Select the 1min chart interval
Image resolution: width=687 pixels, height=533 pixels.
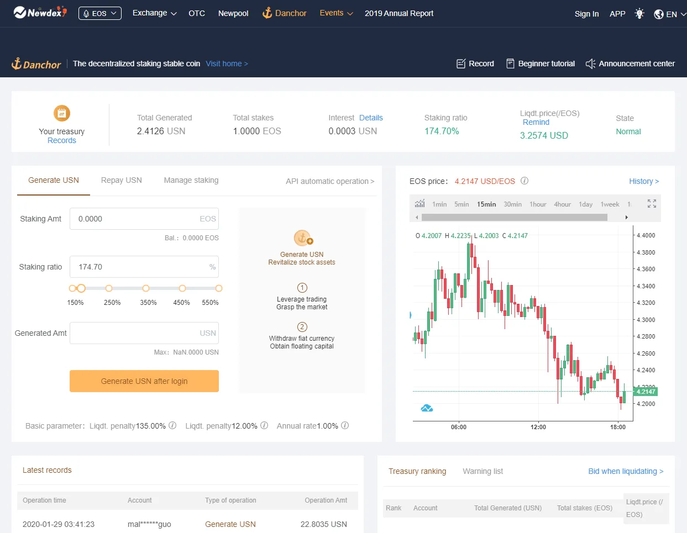pyautogui.click(x=439, y=204)
